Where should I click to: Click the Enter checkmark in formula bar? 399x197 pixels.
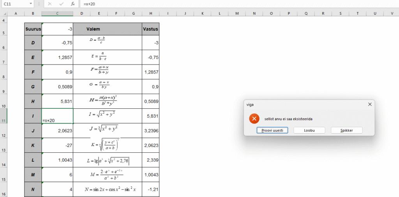[x=61, y=4]
